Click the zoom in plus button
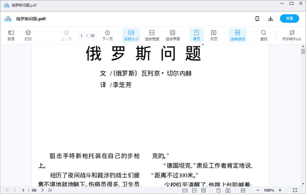 click(280, 190)
